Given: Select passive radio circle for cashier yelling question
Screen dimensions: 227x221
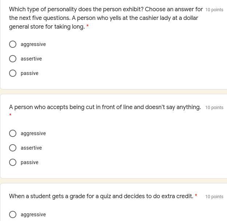Looking at the screenshot, I should pyautogui.click(x=13, y=73).
